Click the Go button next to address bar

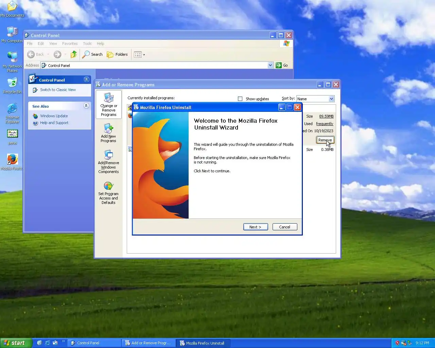[x=282, y=65]
